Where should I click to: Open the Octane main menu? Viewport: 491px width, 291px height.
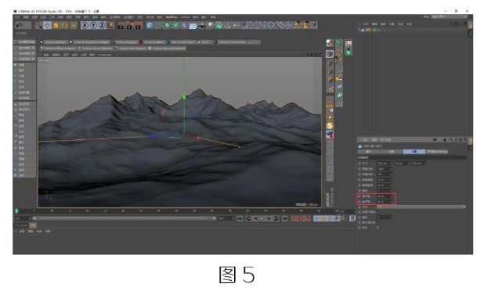coord(185,17)
